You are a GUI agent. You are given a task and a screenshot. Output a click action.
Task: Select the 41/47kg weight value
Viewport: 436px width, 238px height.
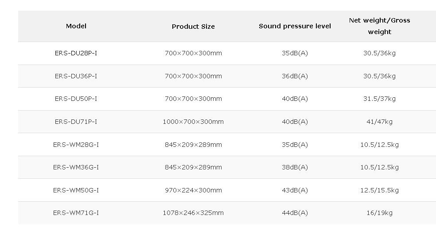coord(380,122)
